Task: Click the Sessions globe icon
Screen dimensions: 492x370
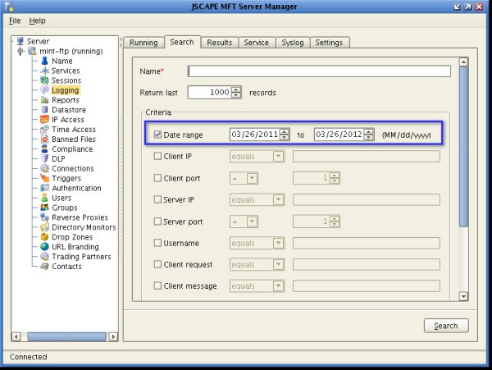Action: 44,80
